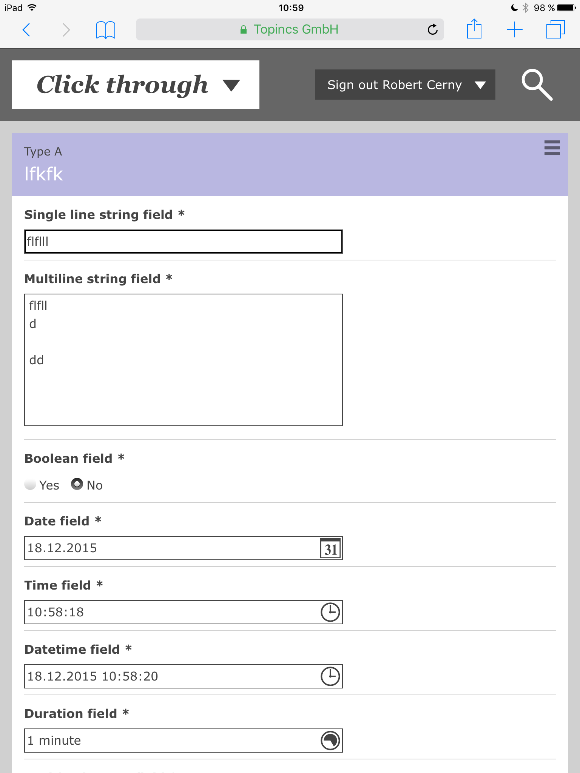Open a new Safari tab
The height and width of the screenshot is (773, 580).
(x=514, y=29)
